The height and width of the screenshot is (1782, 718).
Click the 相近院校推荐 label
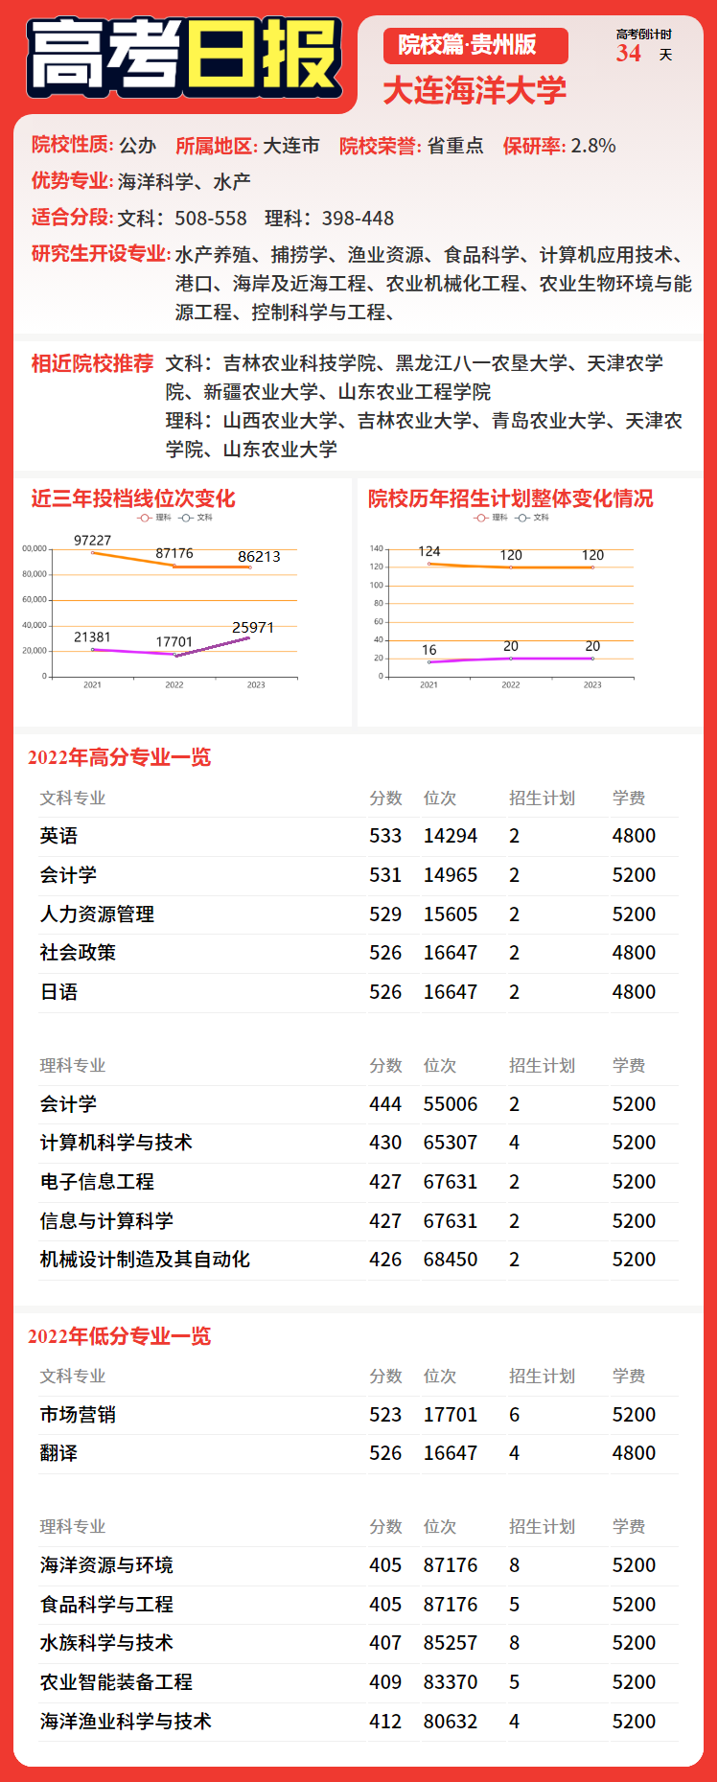coord(92,363)
